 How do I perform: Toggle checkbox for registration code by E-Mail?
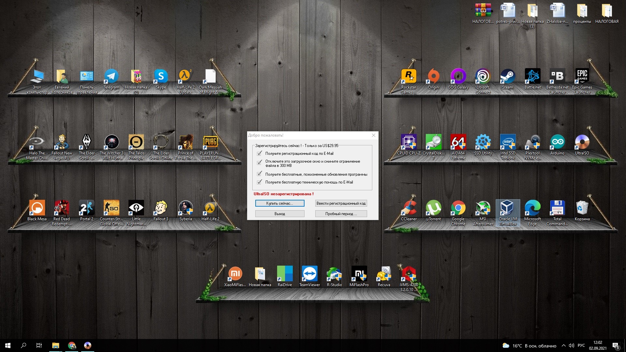260,154
